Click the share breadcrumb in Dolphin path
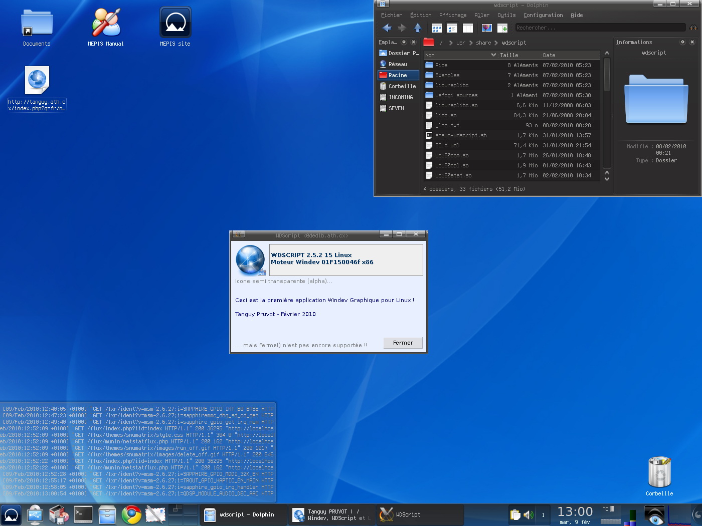The width and height of the screenshot is (702, 526). tap(483, 43)
